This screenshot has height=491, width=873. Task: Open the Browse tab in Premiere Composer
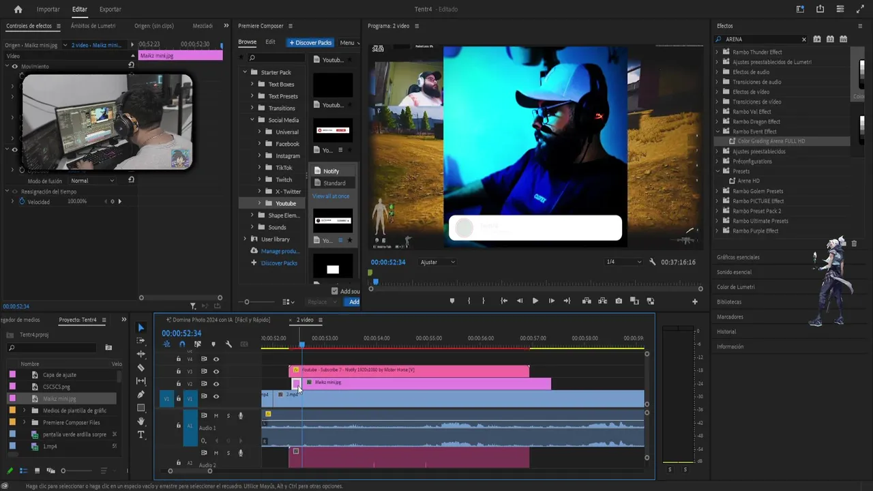(x=247, y=42)
